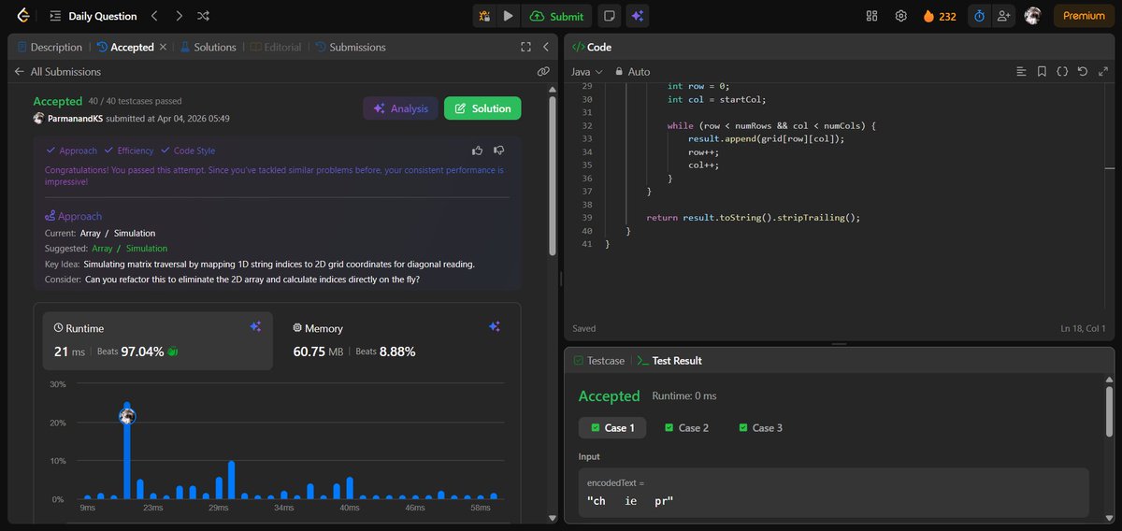1122x531 pixels.
Task: Run the code with play icon
Action: click(508, 16)
